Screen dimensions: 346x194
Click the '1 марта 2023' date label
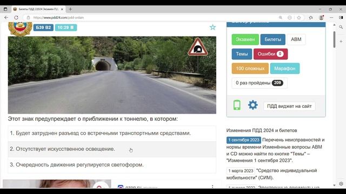point(241,171)
